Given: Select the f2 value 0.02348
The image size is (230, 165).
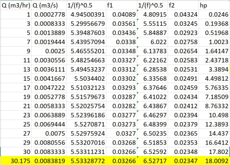Looking at the screenshot, I should tap(183, 151).
